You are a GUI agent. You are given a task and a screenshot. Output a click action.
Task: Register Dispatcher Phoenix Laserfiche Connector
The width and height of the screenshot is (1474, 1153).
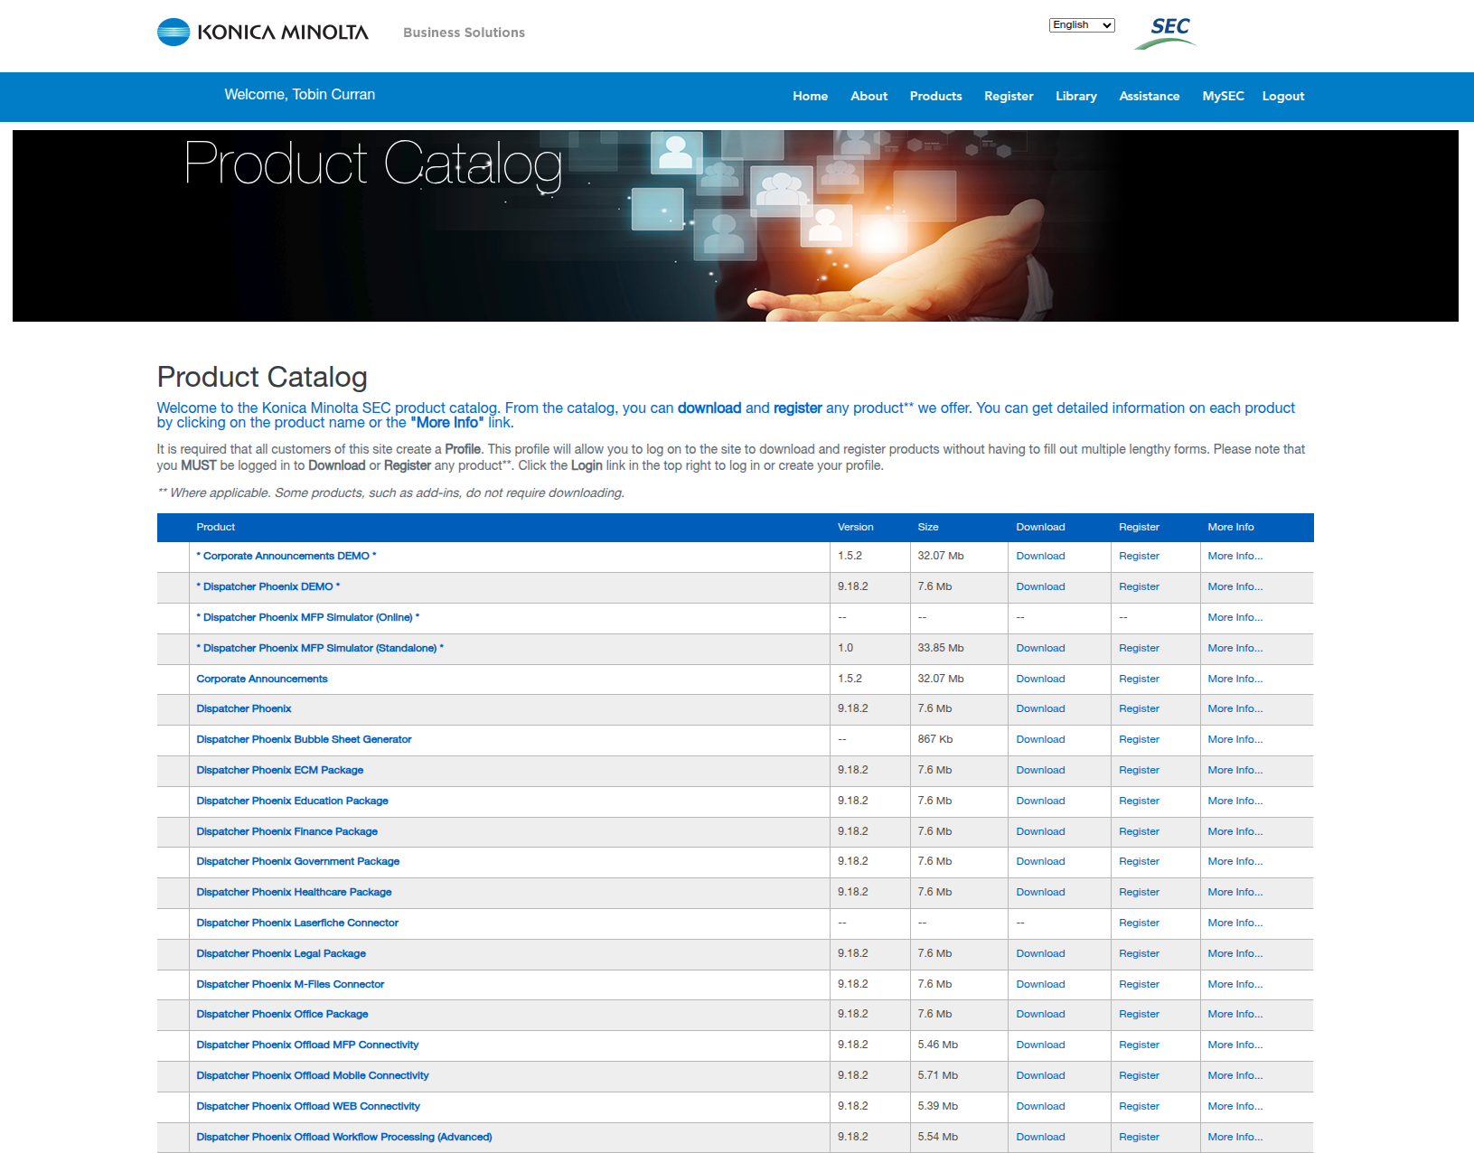pyautogui.click(x=1139, y=923)
